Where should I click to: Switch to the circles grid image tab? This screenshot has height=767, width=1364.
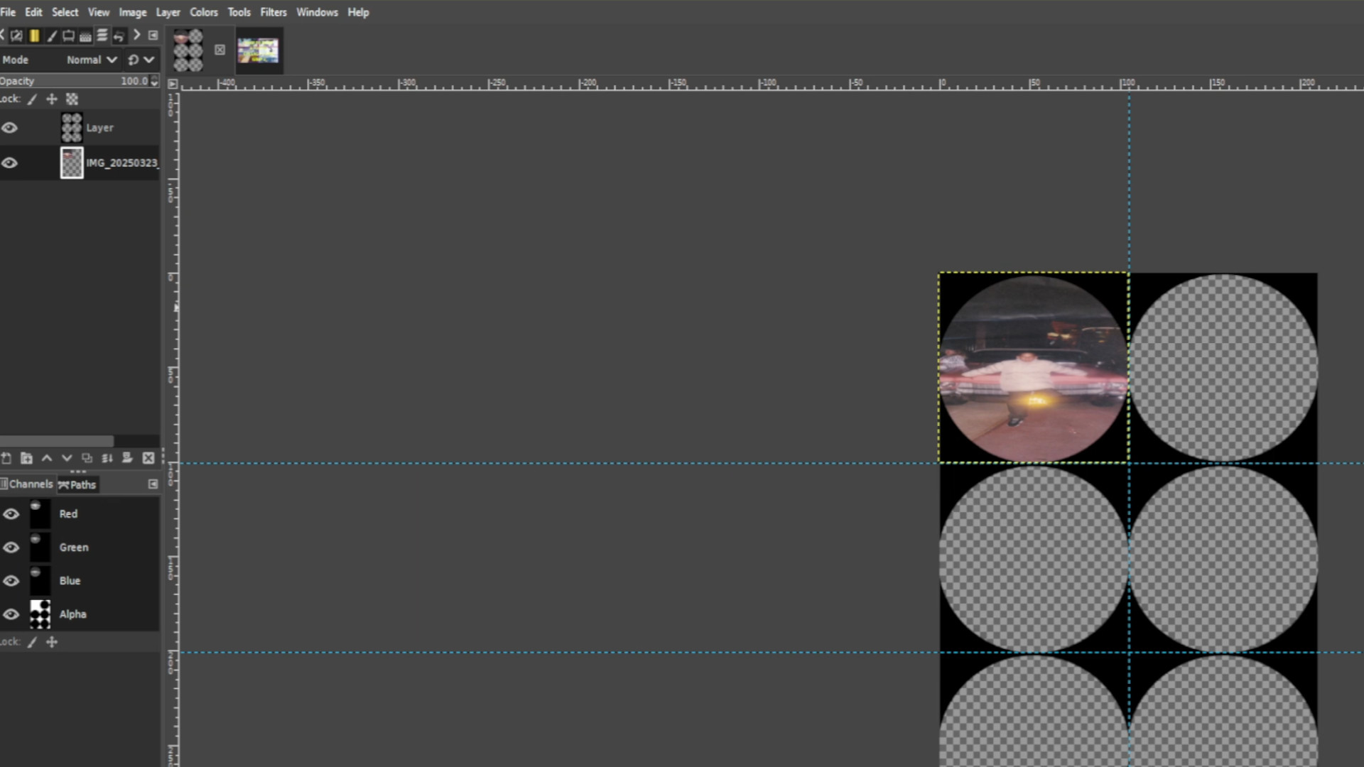pyautogui.click(x=188, y=50)
